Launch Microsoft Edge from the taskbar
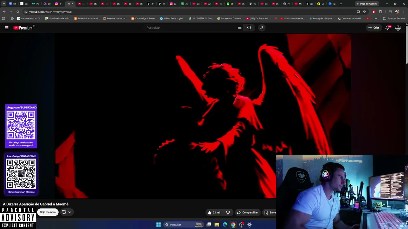Screen dimensions: 408x229 click(225, 225)
